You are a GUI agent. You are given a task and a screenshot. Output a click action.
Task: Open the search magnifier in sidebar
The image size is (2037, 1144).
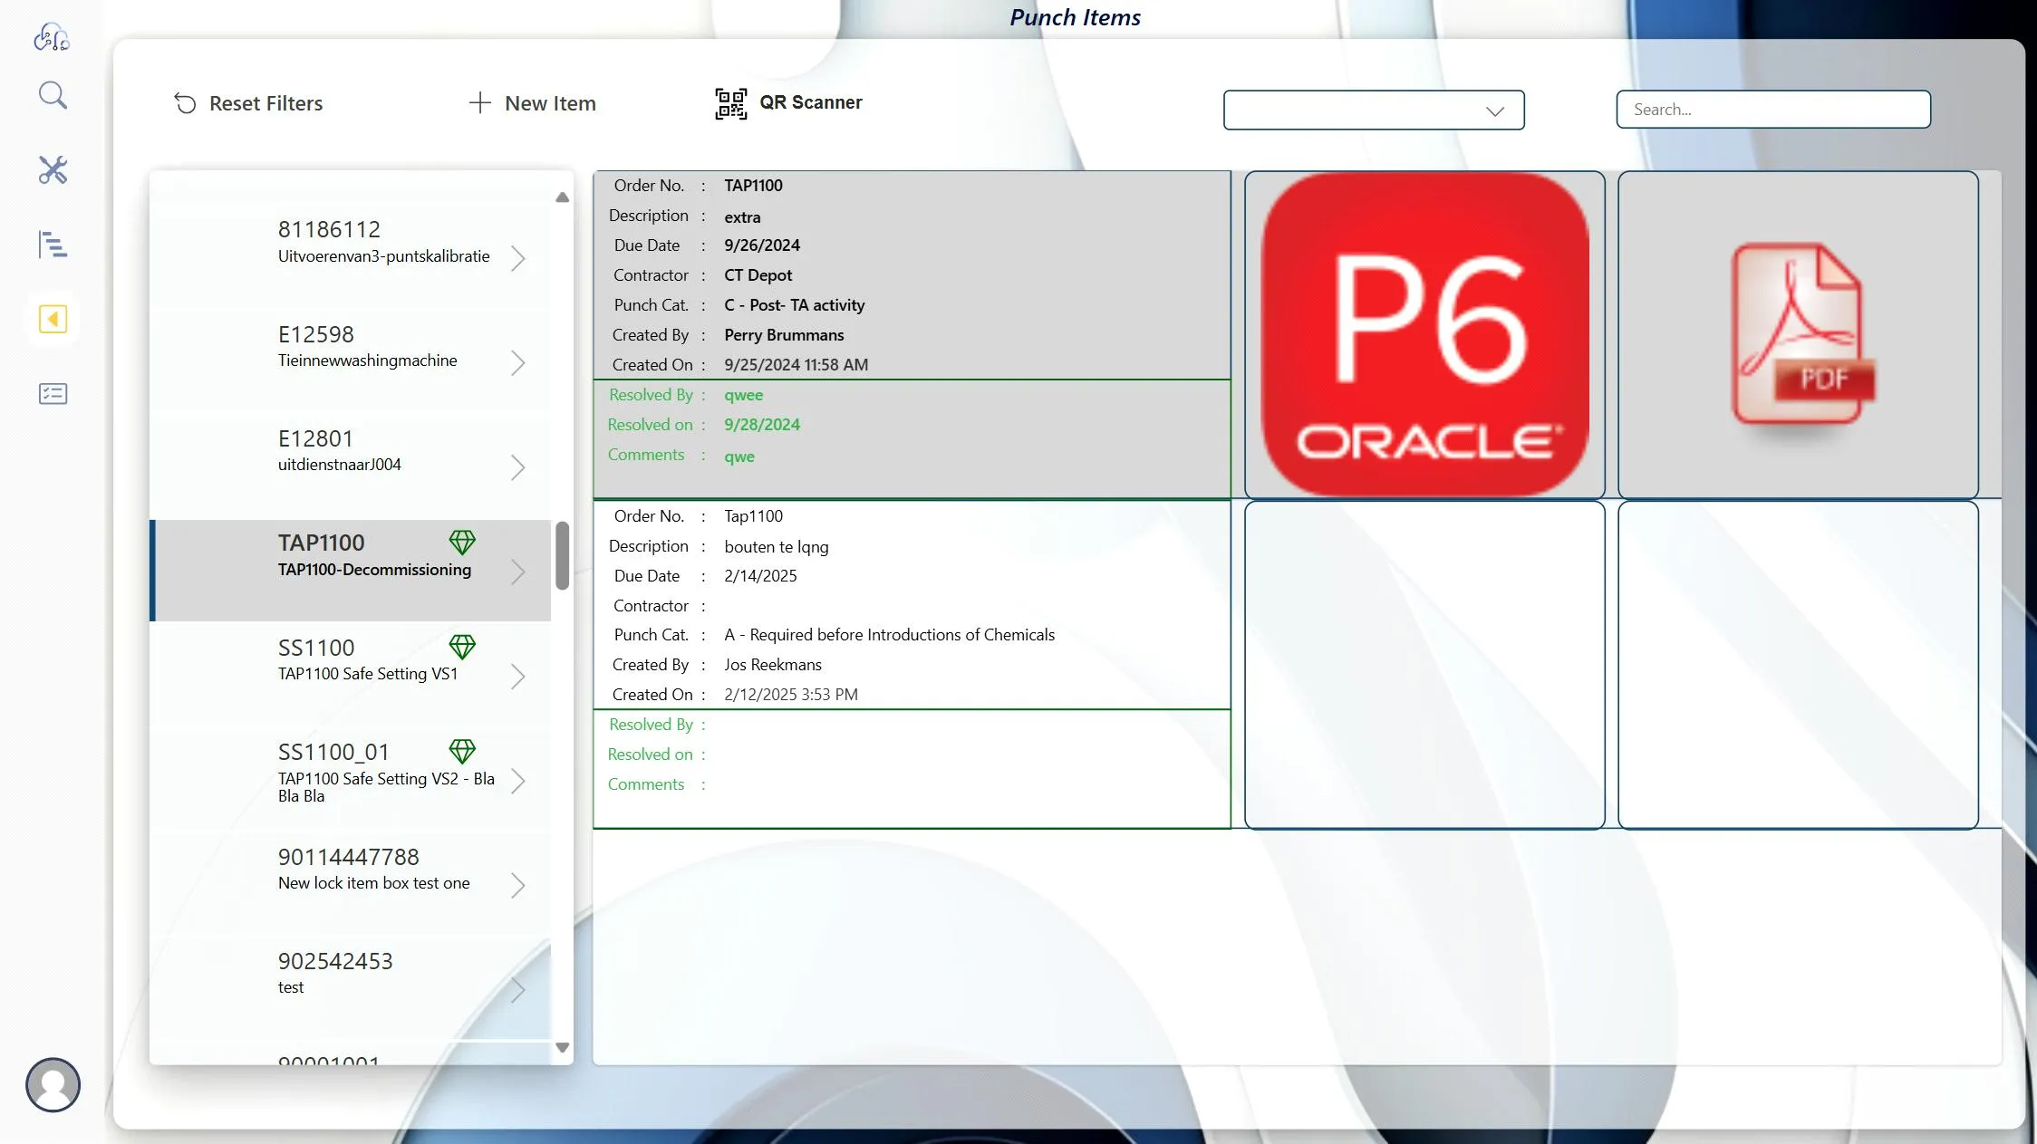pos(53,95)
